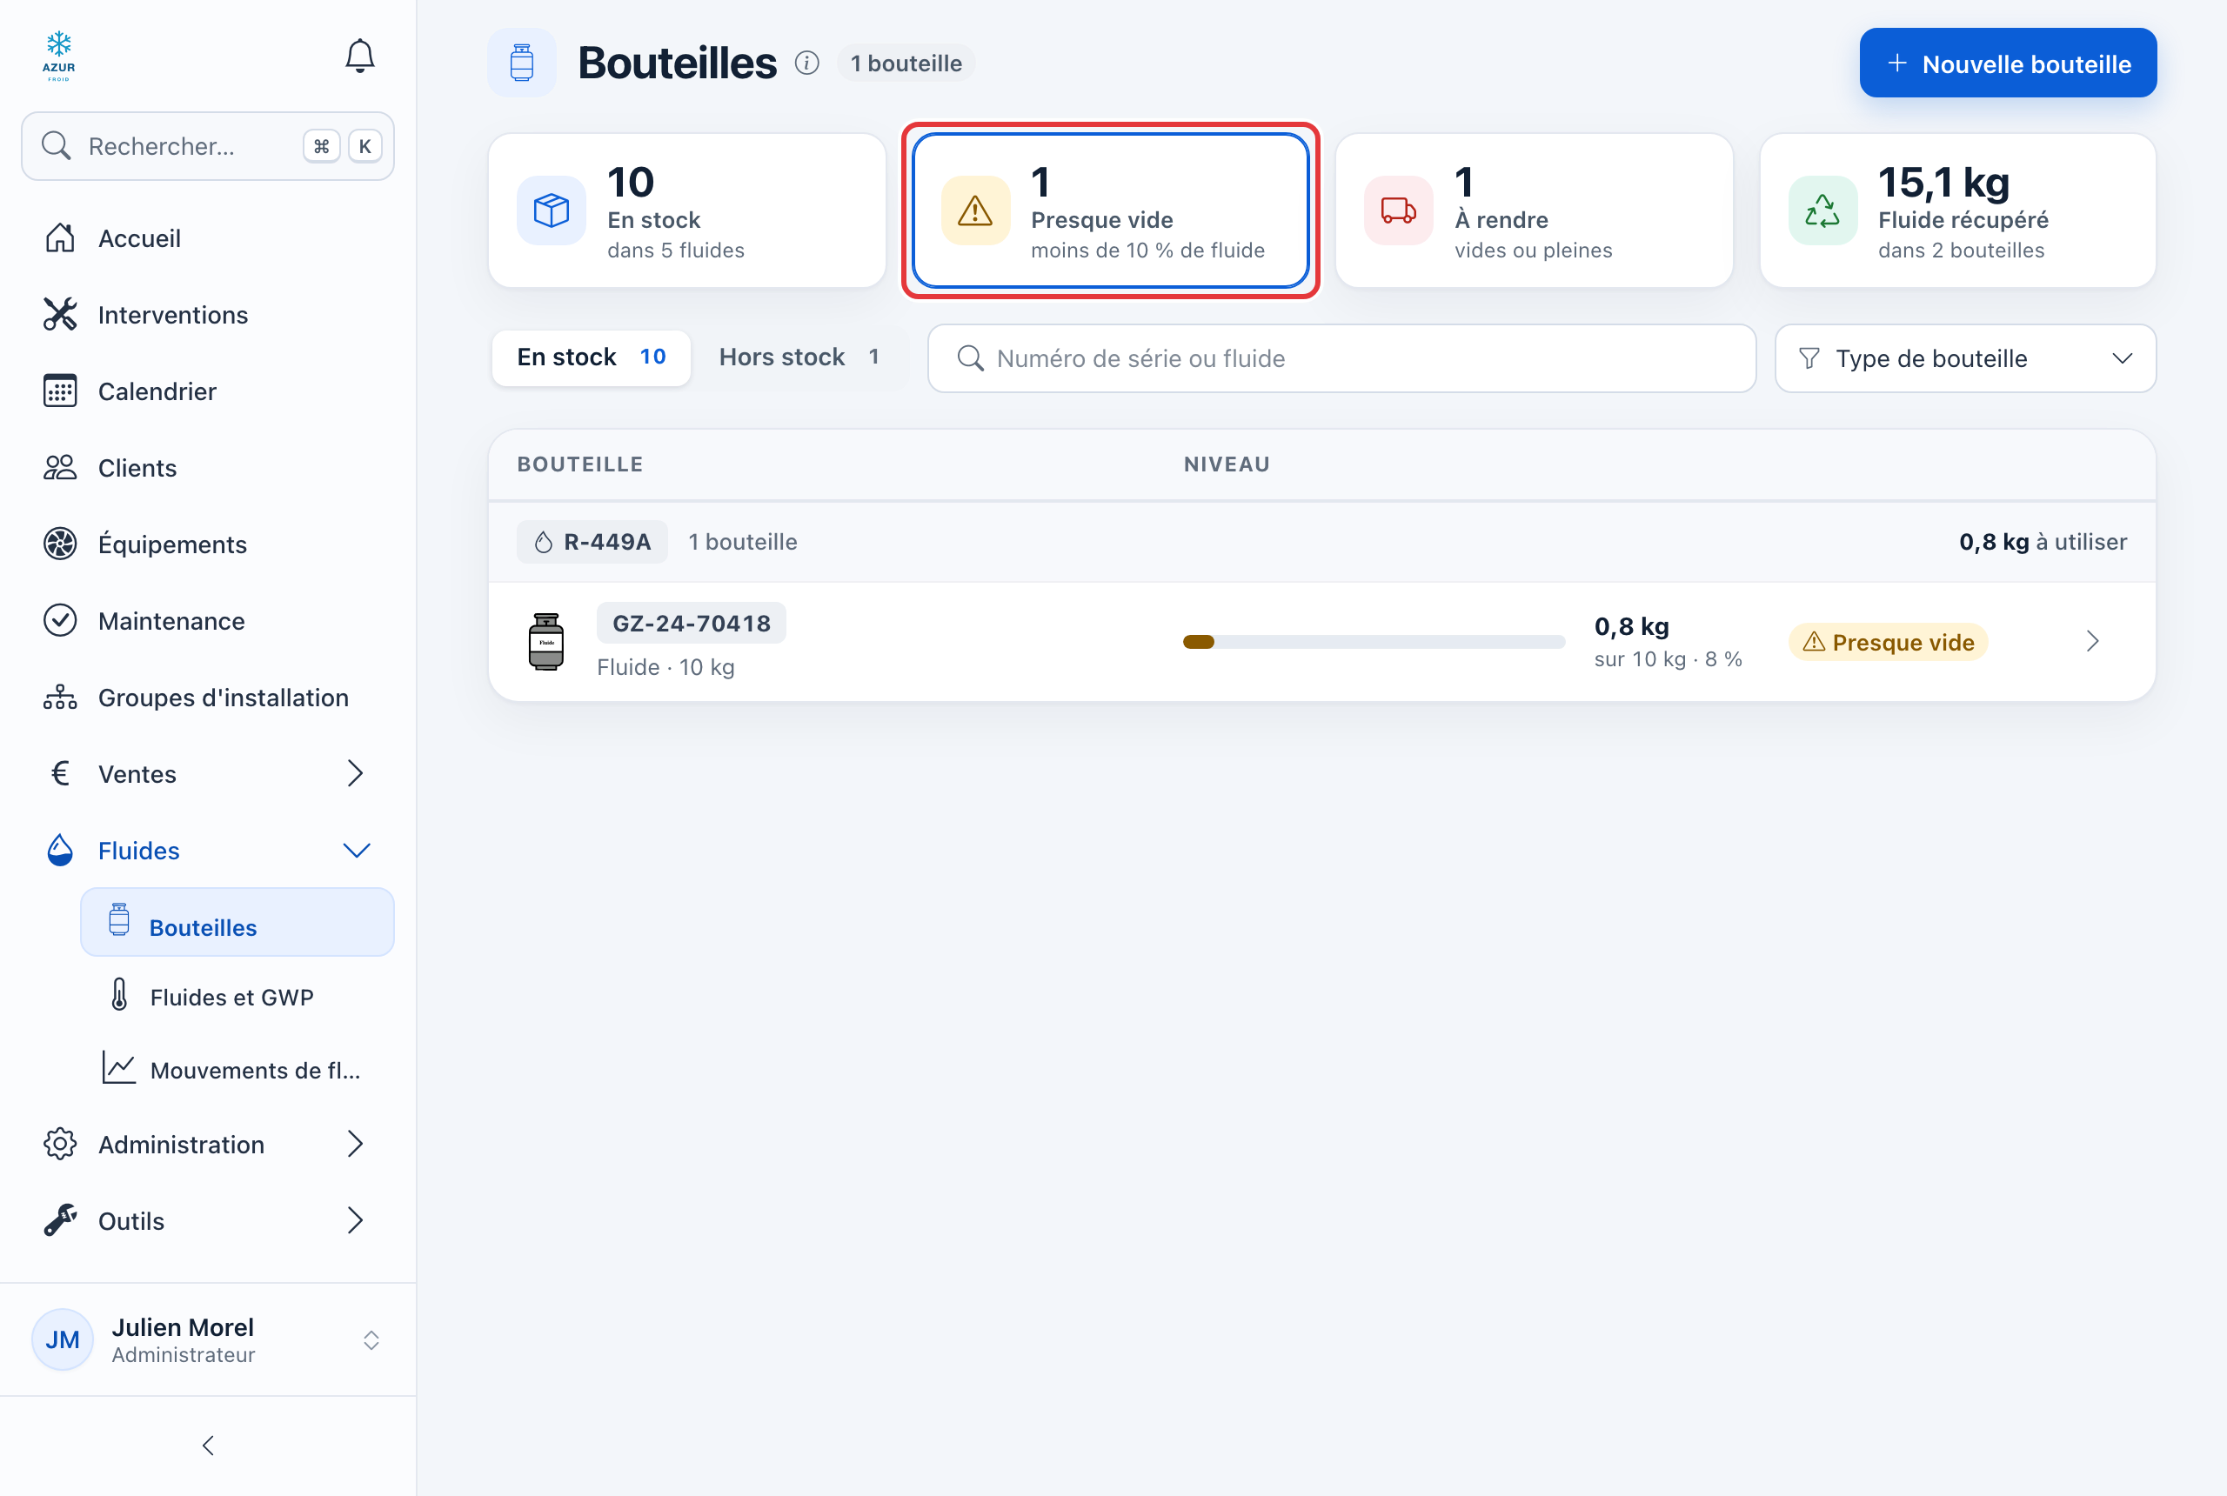Toggle the Presque vide filter card

point(1111,210)
